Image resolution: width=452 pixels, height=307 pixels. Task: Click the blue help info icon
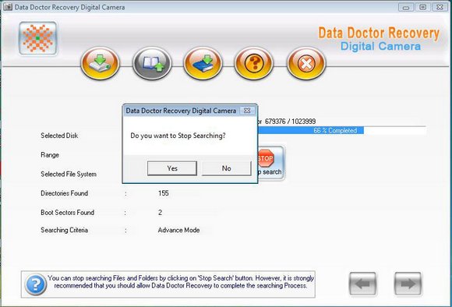pos(35,284)
